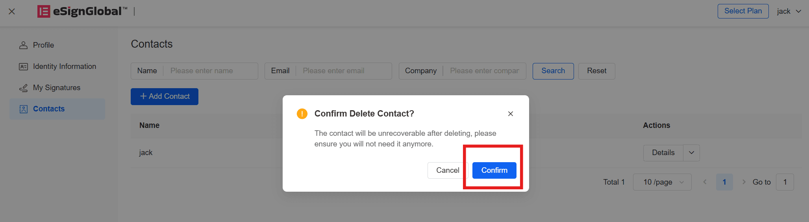Image resolution: width=809 pixels, height=222 pixels.
Task: Click the eSignGlobal logo
Action: tap(82, 11)
